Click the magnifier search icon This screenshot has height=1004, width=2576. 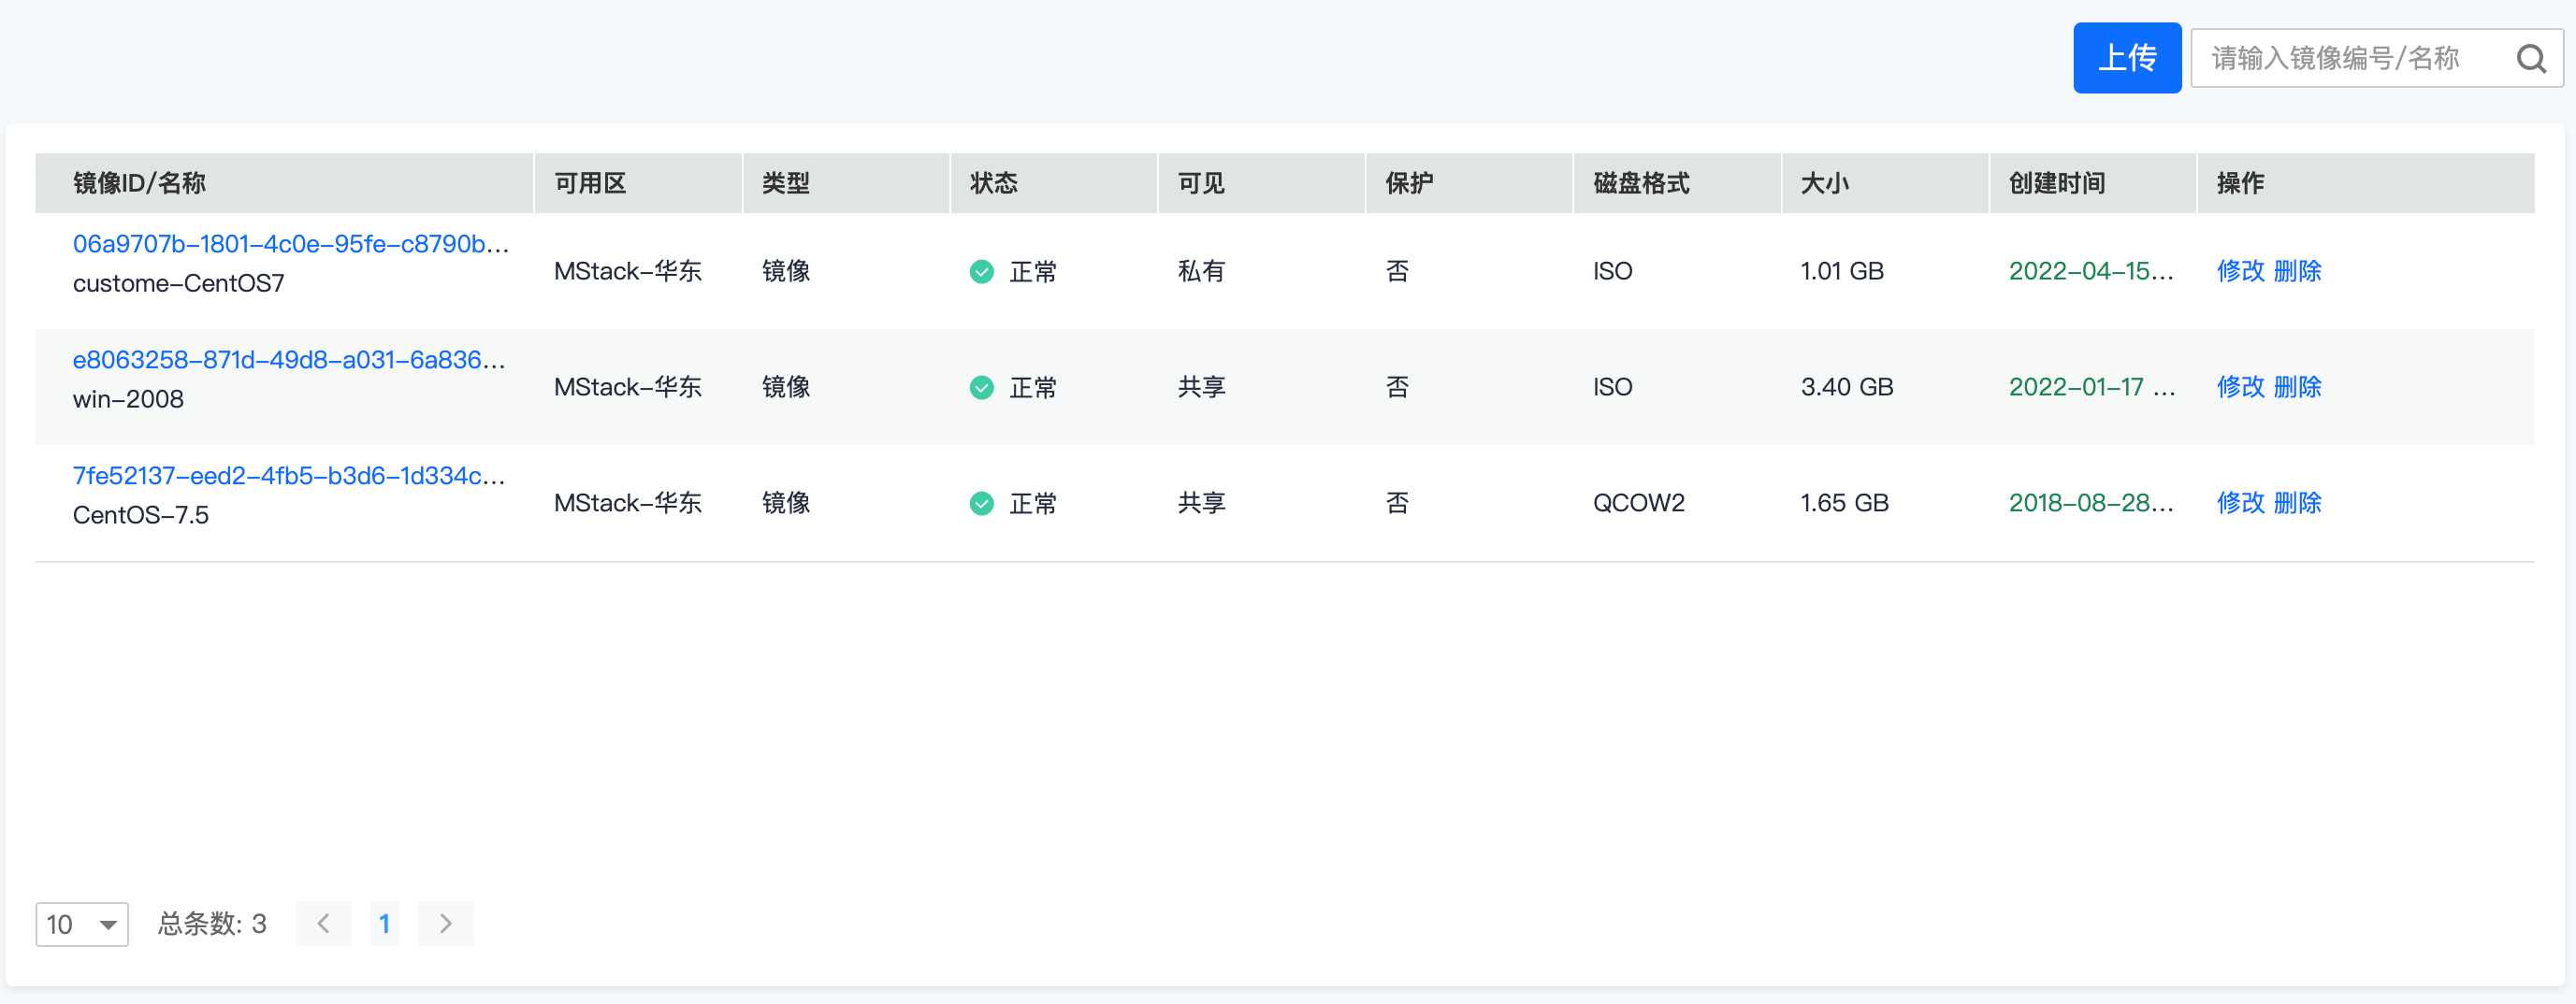[2530, 59]
